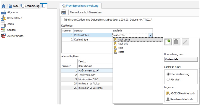Click the Nummer header in Alternativpläne

(69, 66)
